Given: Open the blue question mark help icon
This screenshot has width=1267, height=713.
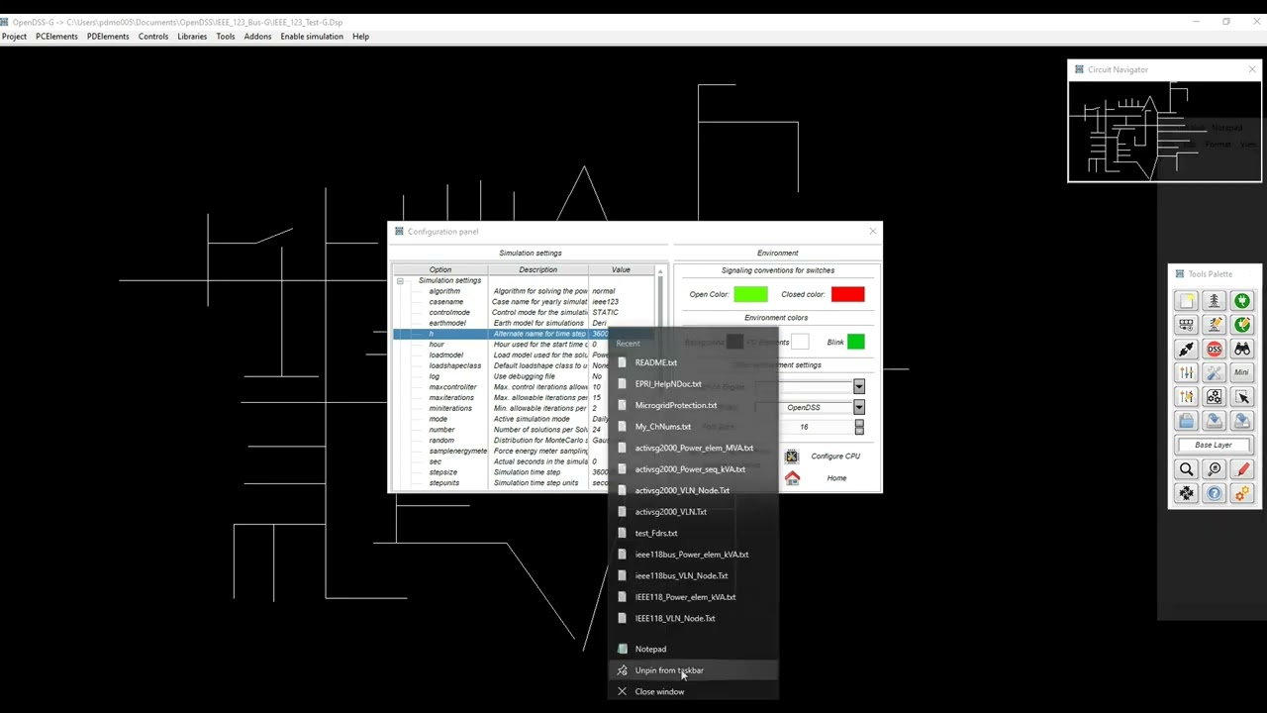Looking at the screenshot, I should pyautogui.click(x=1214, y=493).
